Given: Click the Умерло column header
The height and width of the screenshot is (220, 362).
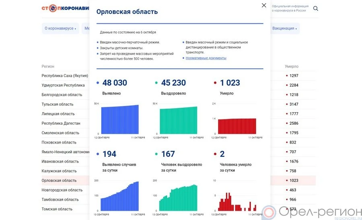Looking at the screenshot, I should pyautogui.click(x=292, y=66).
